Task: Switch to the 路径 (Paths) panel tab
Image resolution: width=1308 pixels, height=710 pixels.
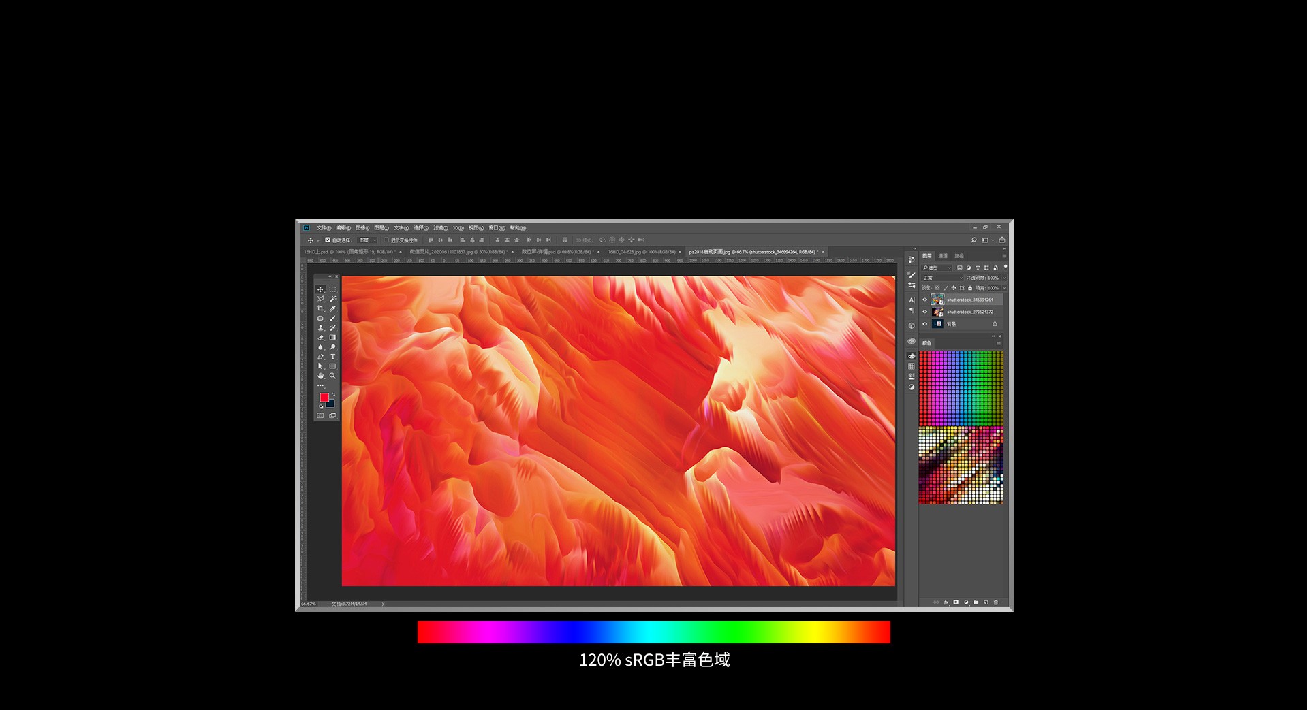Action: pyautogui.click(x=959, y=256)
